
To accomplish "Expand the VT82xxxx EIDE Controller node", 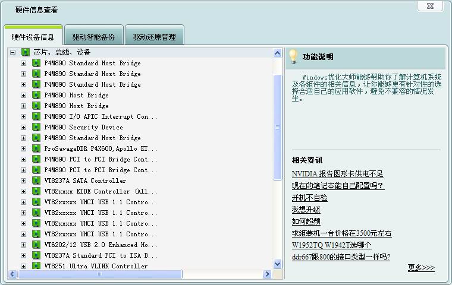I will click(24, 191).
